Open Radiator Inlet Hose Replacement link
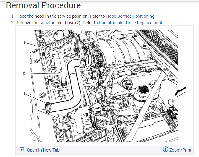 [x=131, y=23]
